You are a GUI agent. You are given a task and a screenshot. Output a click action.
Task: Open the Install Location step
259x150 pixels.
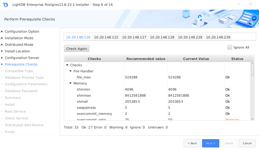17,51
